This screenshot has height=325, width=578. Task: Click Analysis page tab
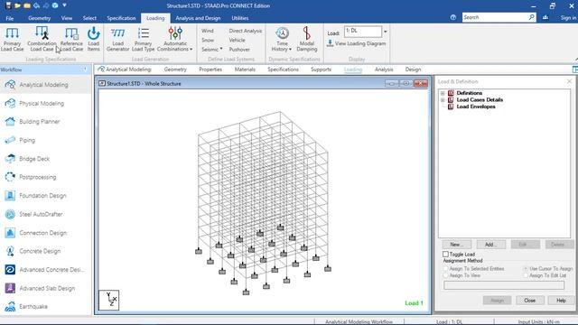point(384,70)
